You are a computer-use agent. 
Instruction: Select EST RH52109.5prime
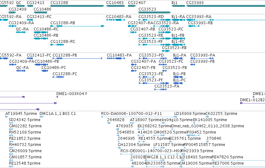[11, 135]
